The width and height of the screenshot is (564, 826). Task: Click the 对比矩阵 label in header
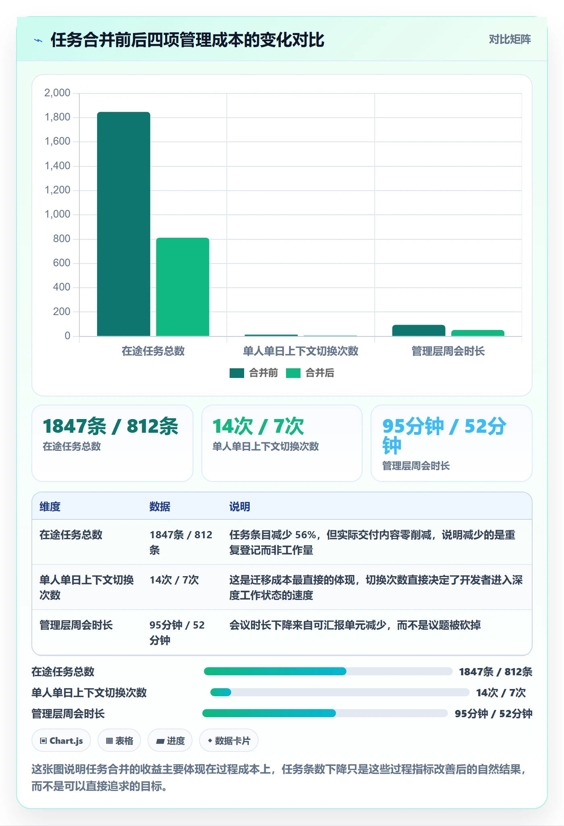click(510, 39)
